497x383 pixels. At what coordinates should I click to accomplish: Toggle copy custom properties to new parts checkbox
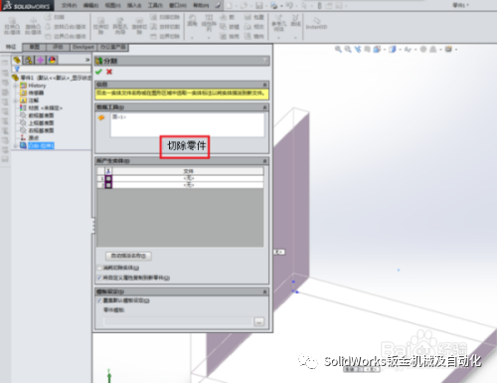[99, 278]
